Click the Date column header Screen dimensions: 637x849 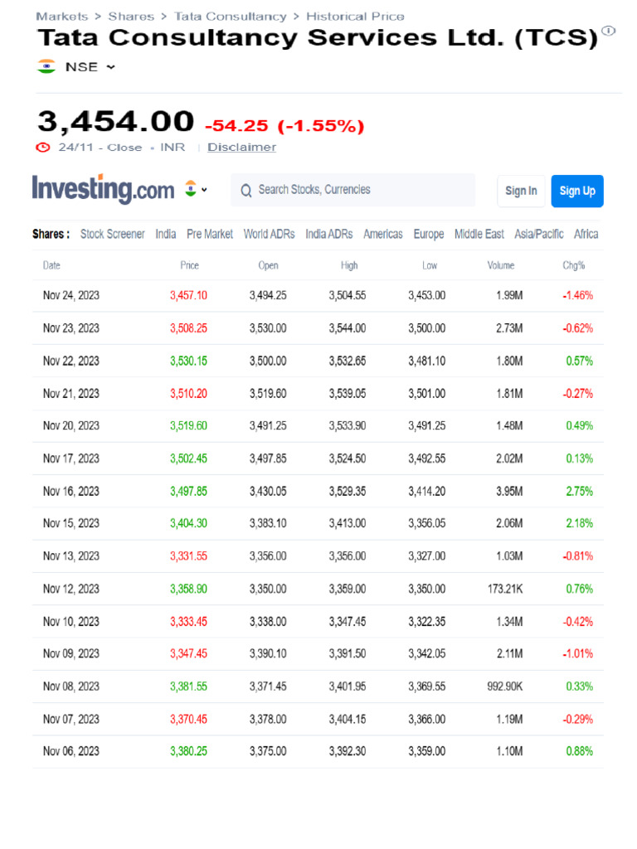click(51, 265)
